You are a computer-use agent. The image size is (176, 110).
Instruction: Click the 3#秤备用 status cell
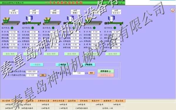(x=45, y=105)
